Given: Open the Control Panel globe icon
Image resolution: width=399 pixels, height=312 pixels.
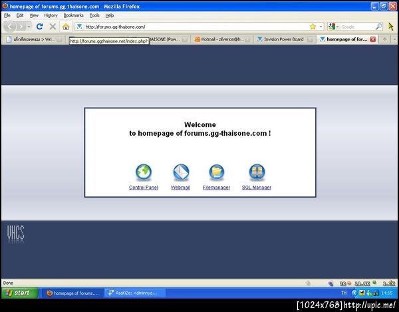Looking at the screenshot, I should (x=144, y=172).
